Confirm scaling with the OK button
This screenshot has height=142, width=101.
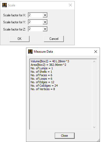click(x=19, y=39)
